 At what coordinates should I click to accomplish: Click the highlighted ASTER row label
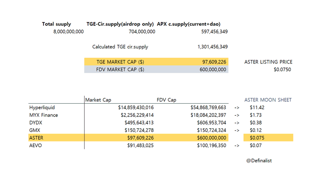(36, 138)
